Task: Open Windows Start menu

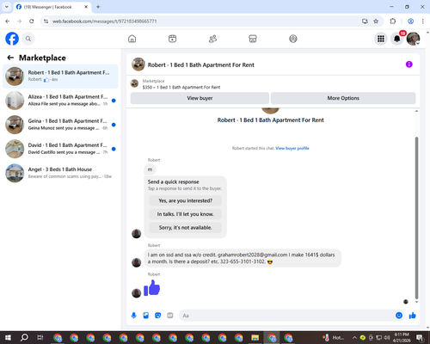Action: (x=8, y=338)
